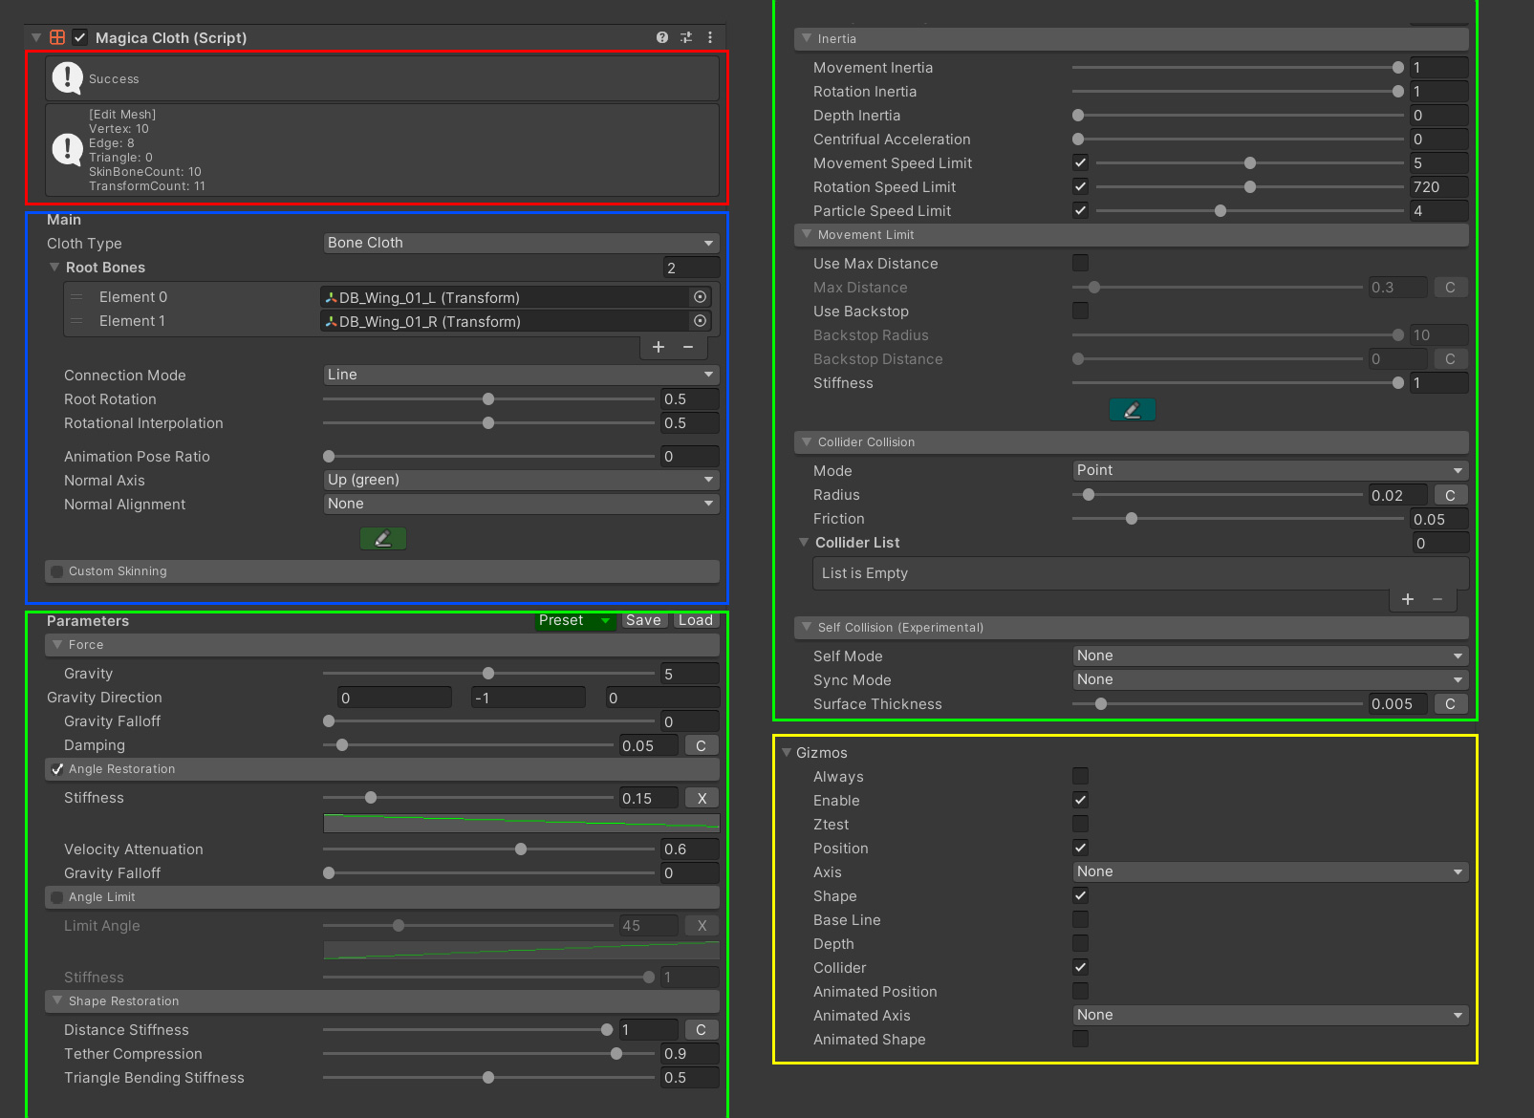Click the Angle Restoration stiffness curve
This screenshot has width=1534, height=1118.
pyautogui.click(x=521, y=823)
